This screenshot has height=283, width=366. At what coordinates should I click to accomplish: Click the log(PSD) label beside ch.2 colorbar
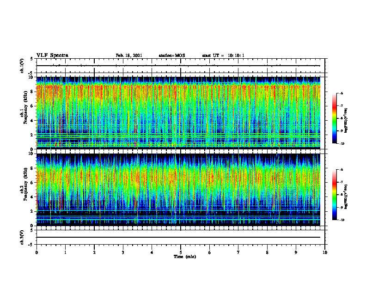(346, 197)
